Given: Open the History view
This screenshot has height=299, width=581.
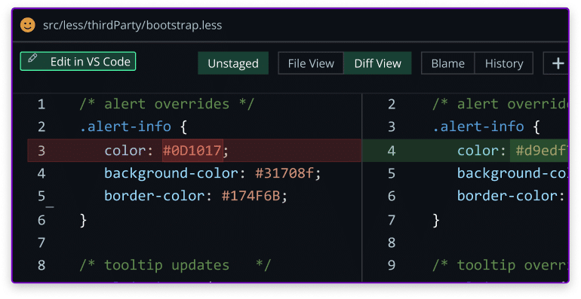Looking at the screenshot, I should pyautogui.click(x=504, y=63).
